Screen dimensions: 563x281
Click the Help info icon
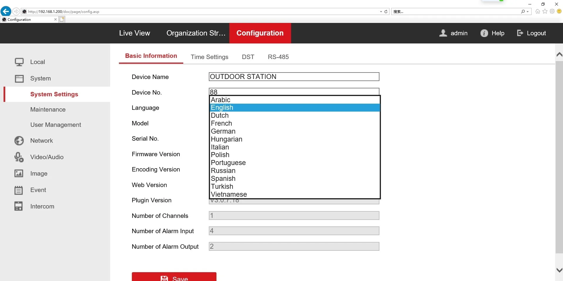484,33
